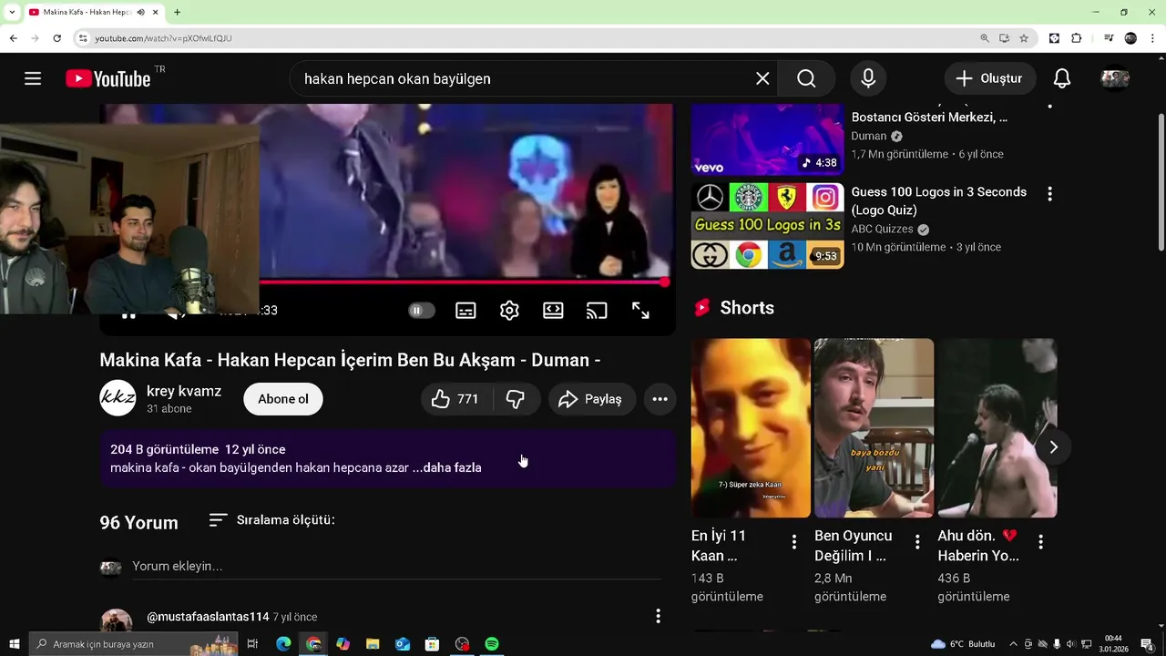Open the Windows Start menu

pyautogui.click(x=15, y=644)
